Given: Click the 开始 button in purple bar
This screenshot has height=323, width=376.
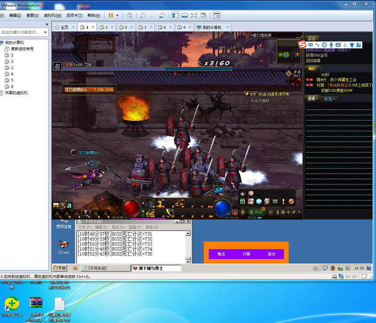Looking at the screenshot, I should point(246,254).
